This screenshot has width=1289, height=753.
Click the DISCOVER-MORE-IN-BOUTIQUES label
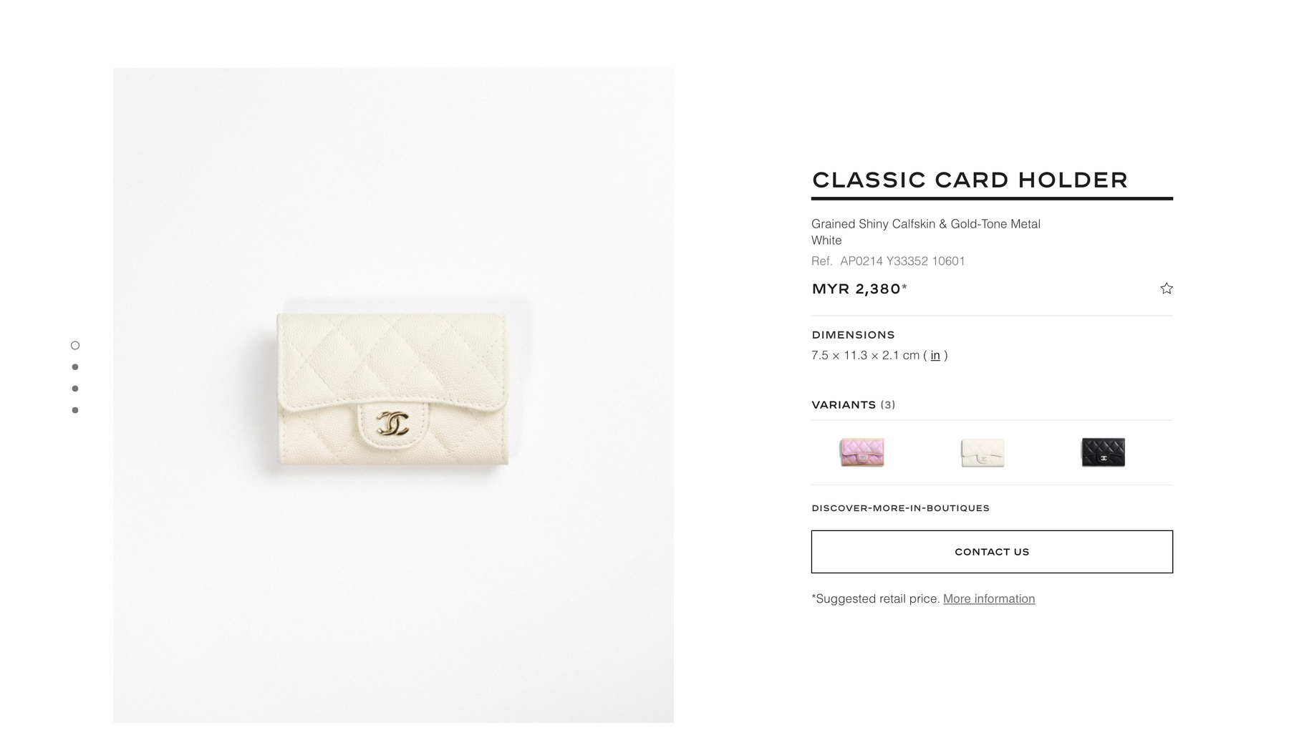pyautogui.click(x=900, y=508)
